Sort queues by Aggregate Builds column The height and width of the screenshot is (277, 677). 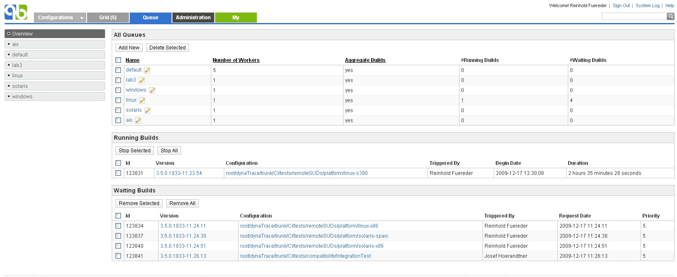click(x=365, y=60)
